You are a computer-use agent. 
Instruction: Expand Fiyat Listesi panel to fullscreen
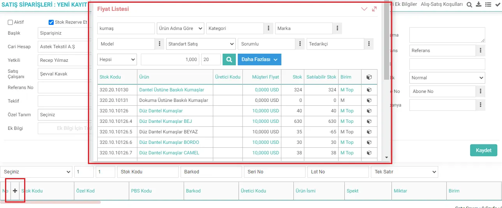point(374,9)
